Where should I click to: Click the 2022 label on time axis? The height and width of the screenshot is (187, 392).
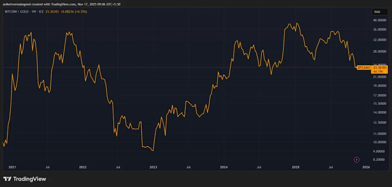tap(83, 167)
